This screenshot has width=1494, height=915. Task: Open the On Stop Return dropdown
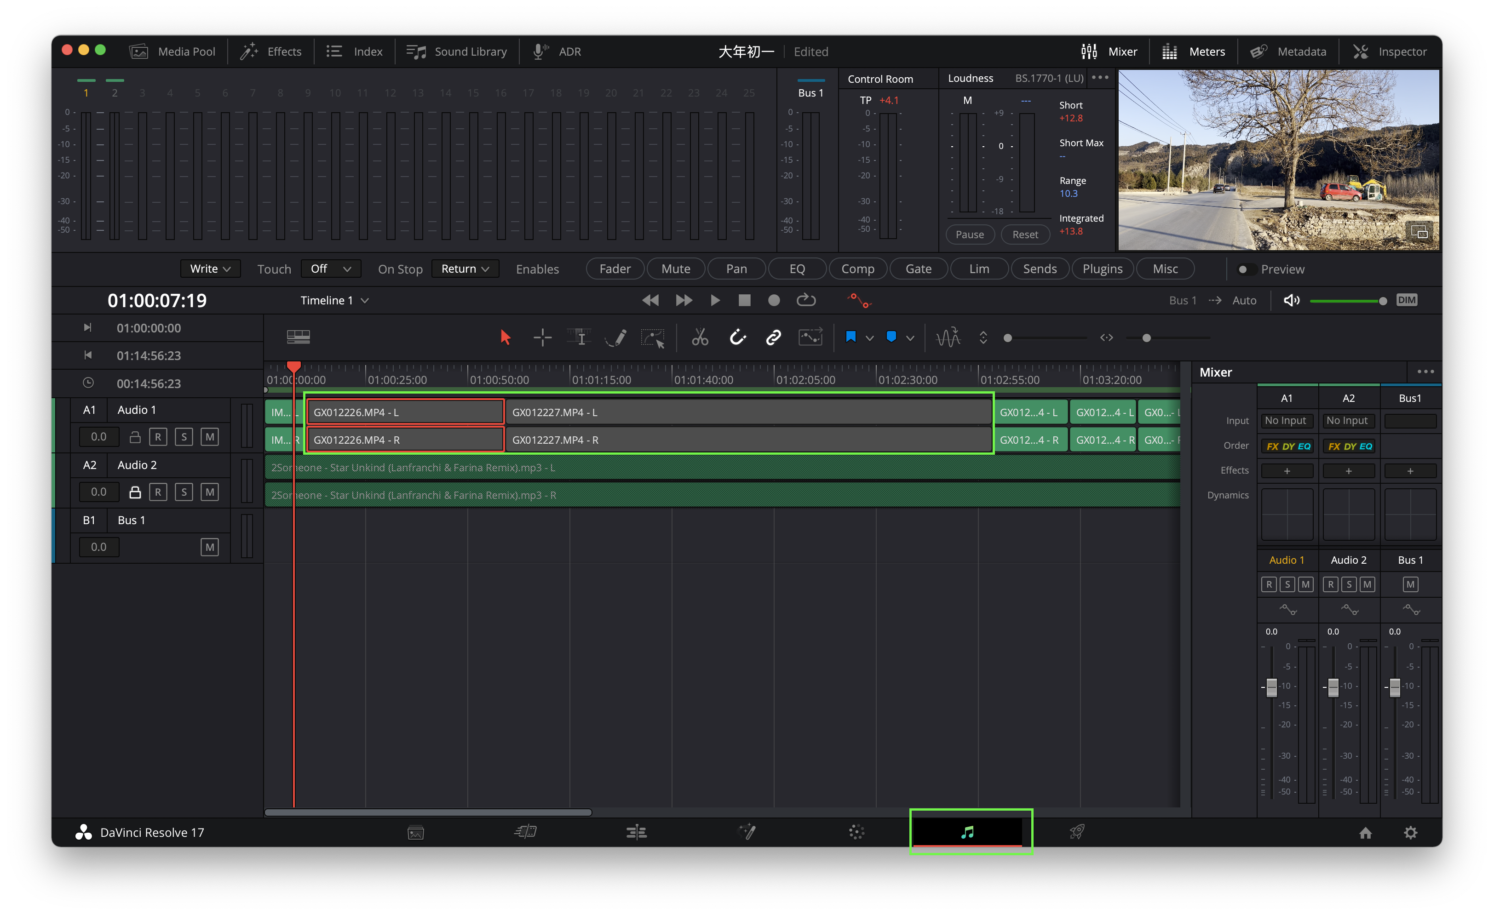tap(465, 269)
